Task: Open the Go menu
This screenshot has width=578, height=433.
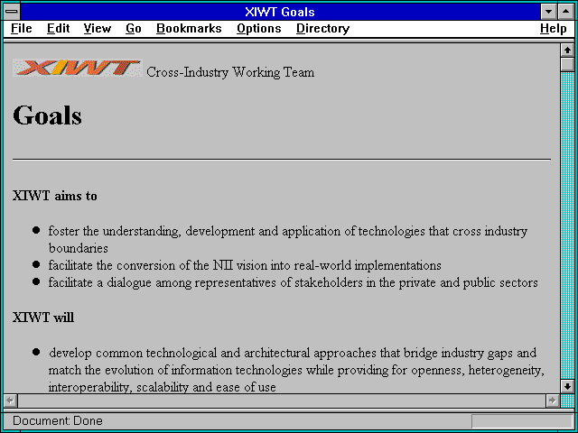Action: coord(134,29)
